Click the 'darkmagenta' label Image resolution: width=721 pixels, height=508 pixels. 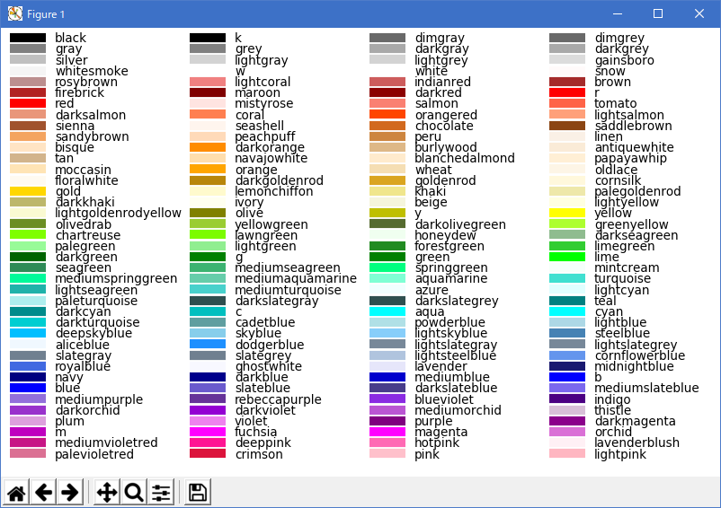636,421
